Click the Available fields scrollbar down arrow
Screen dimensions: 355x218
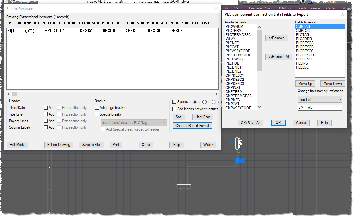tap(260, 107)
